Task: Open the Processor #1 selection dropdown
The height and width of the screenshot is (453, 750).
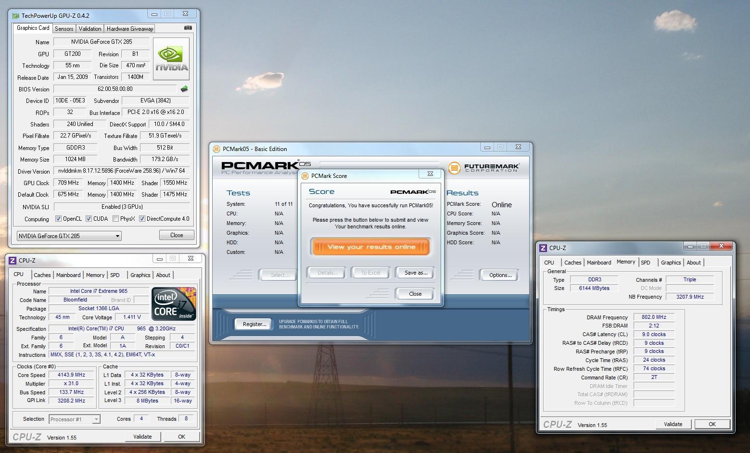Action: pos(75,419)
